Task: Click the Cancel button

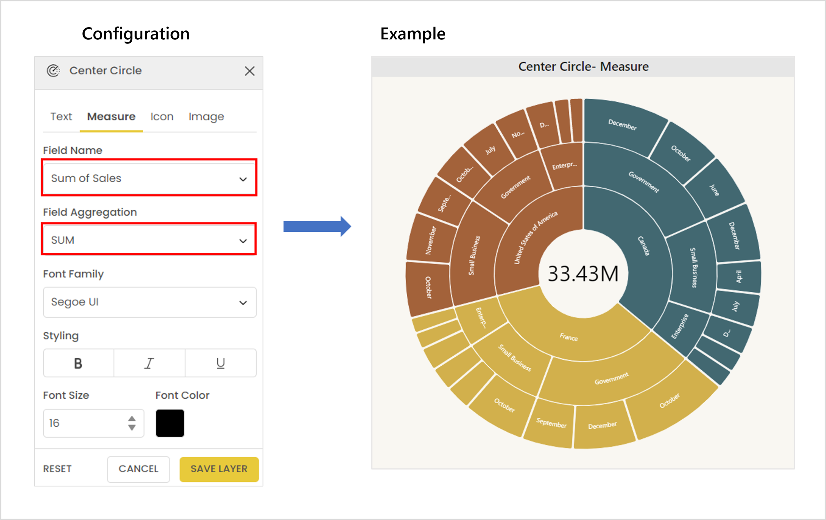Action: [x=138, y=469]
